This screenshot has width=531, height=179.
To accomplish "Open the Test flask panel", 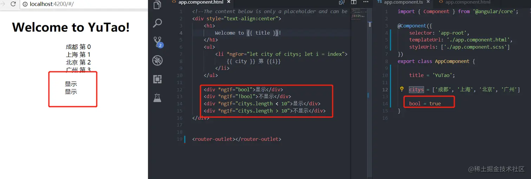I will point(158,97).
